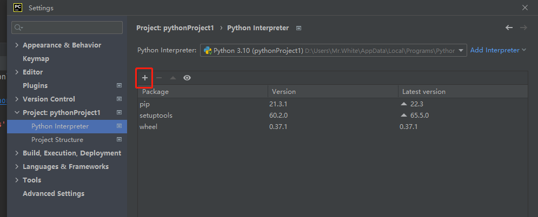Toggle the show early releases eye icon

click(187, 78)
